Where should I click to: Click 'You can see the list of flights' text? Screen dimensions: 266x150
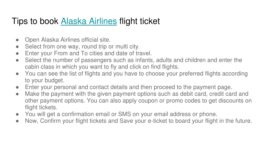point(136,73)
